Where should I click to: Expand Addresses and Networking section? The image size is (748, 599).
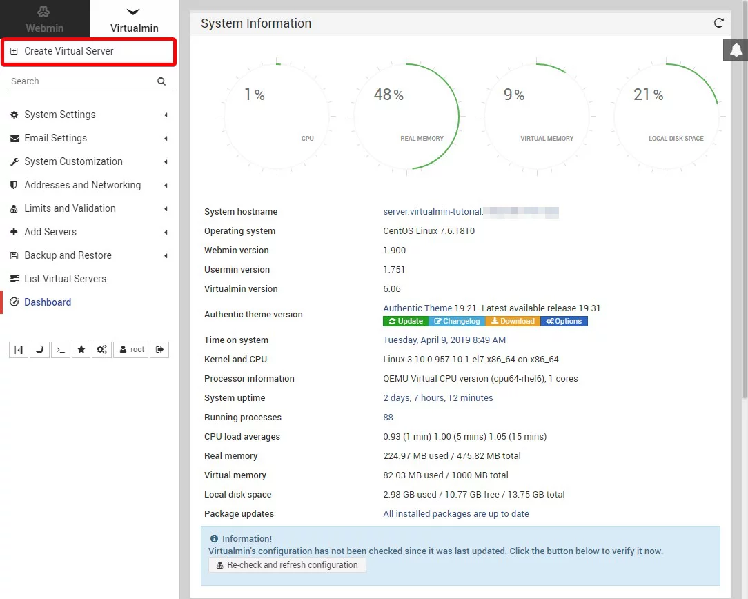pyautogui.click(x=89, y=185)
